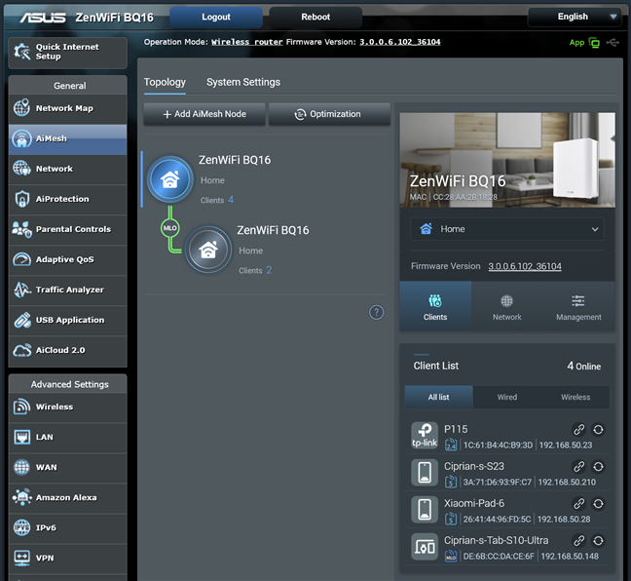This screenshot has width=631, height=581.
Task: Open Parental Controls page
Action: pyautogui.click(x=67, y=230)
